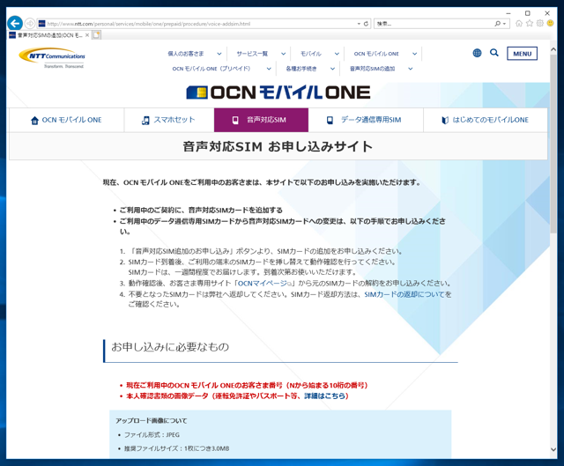Select the 音声対応SIM tab
Viewport: 564px width, 466px height.
(261, 120)
